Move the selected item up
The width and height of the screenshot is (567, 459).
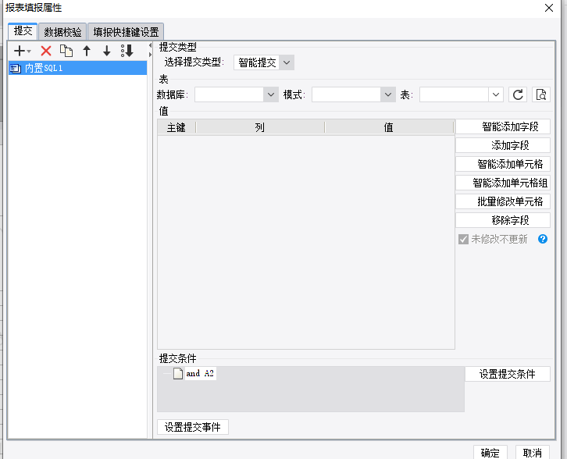tap(87, 51)
